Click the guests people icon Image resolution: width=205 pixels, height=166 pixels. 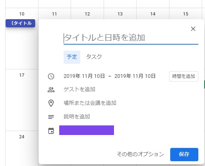click(51, 90)
